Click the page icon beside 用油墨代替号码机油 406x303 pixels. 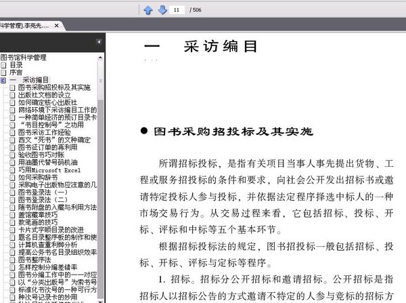(12, 163)
